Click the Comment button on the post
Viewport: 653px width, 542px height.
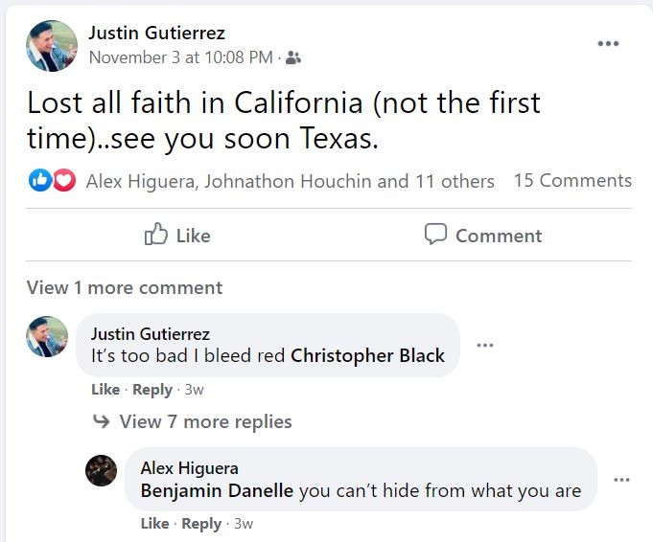tap(483, 236)
